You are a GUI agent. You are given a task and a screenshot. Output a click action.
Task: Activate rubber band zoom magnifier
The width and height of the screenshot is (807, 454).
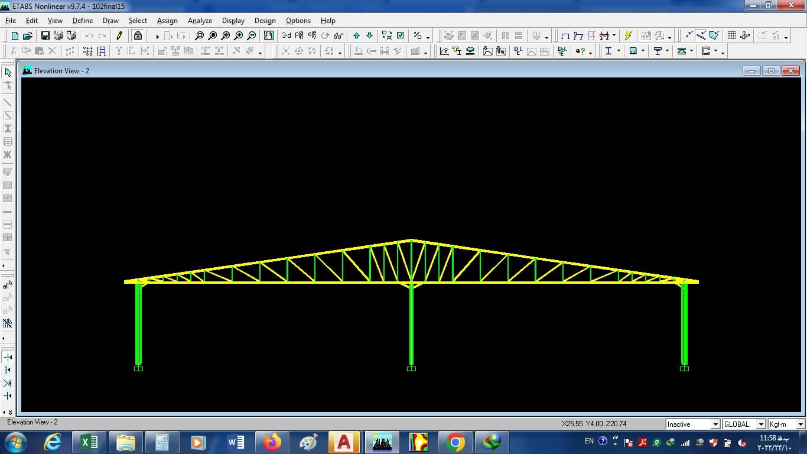(x=200, y=35)
